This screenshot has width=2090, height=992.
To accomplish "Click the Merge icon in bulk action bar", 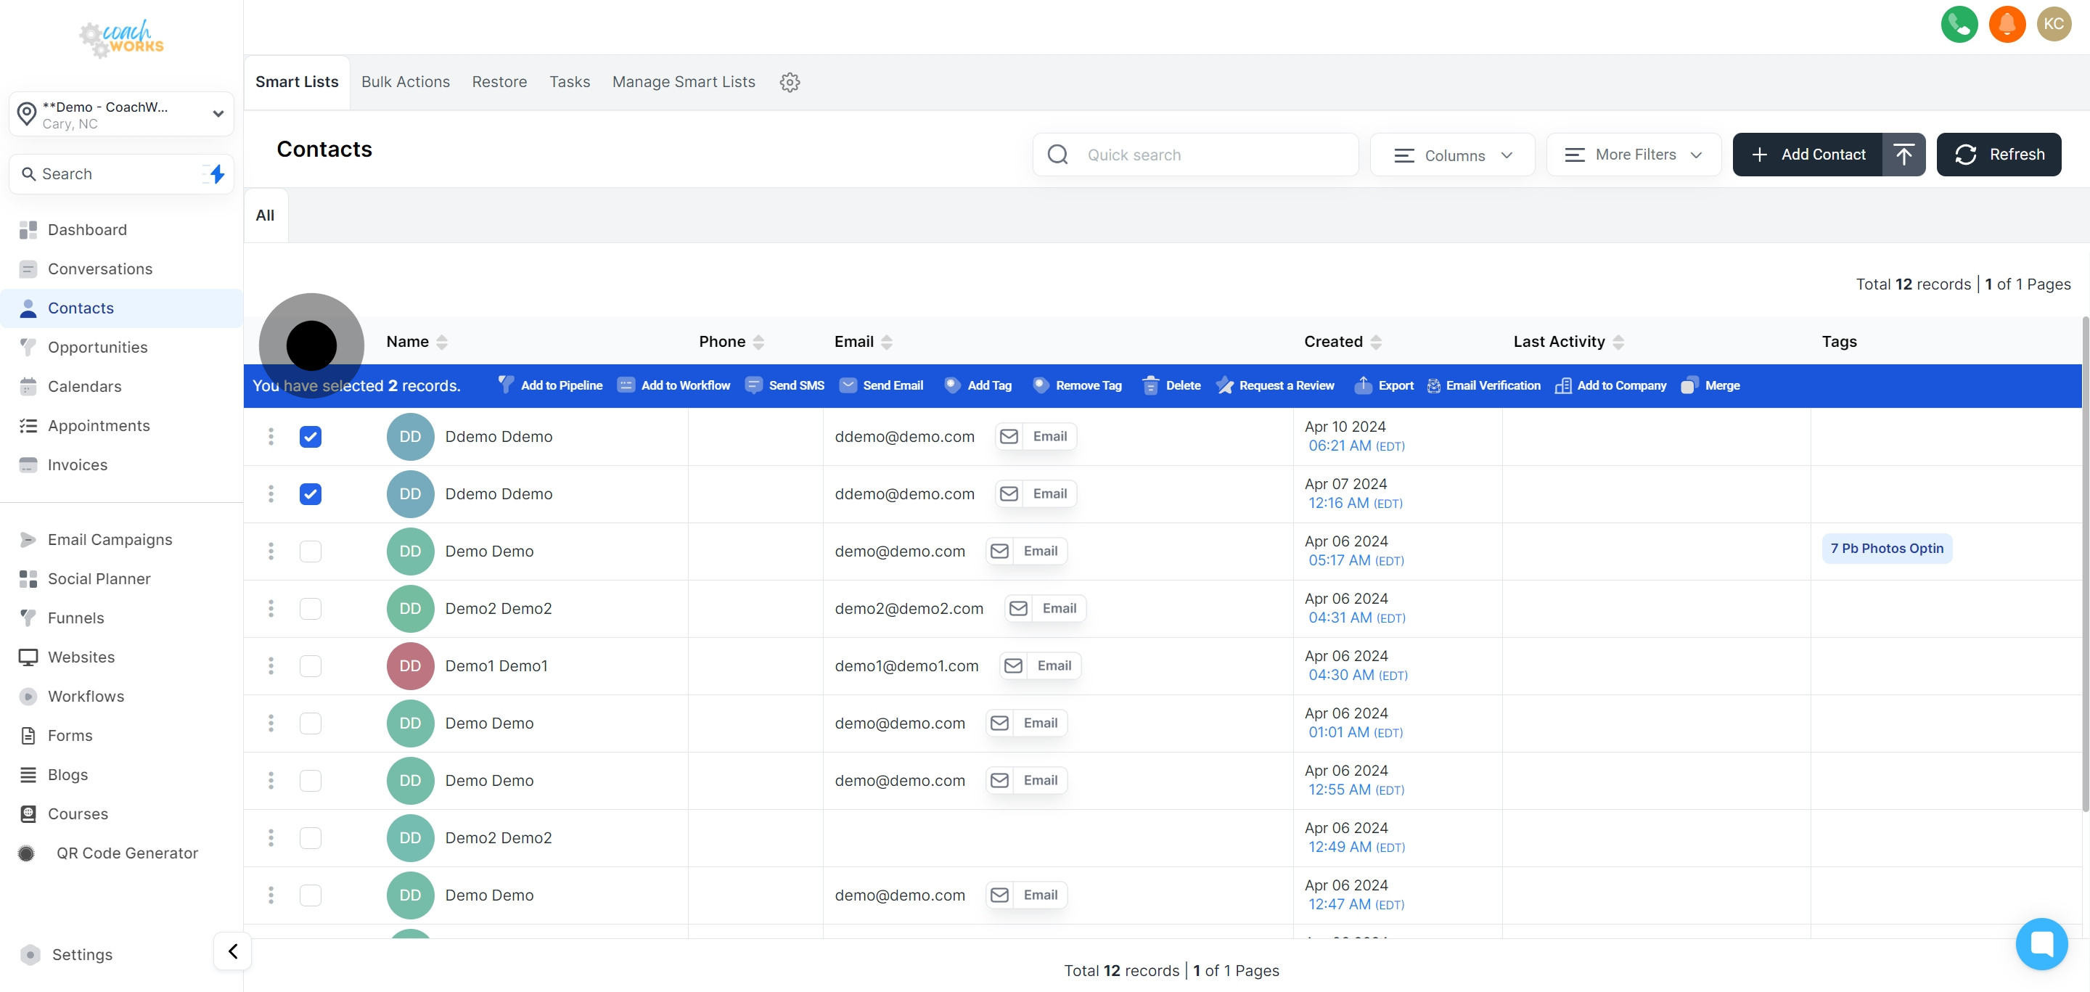I will click(1689, 385).
